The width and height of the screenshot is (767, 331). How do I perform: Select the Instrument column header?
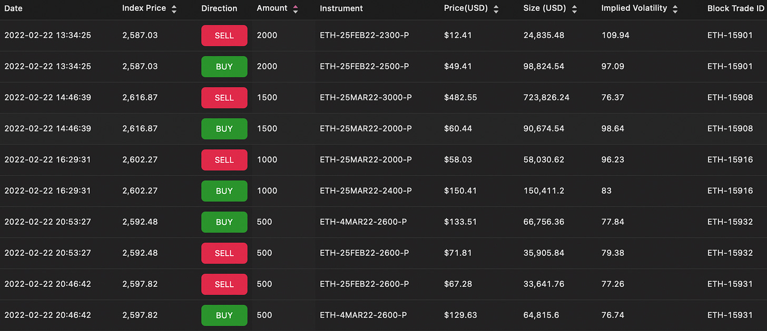341,8
